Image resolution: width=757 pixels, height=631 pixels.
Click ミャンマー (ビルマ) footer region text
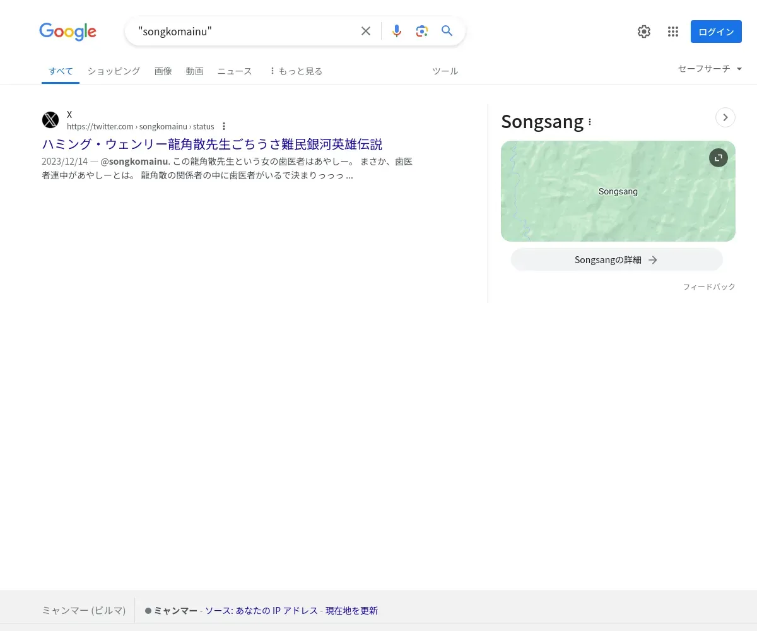(84, 611)
